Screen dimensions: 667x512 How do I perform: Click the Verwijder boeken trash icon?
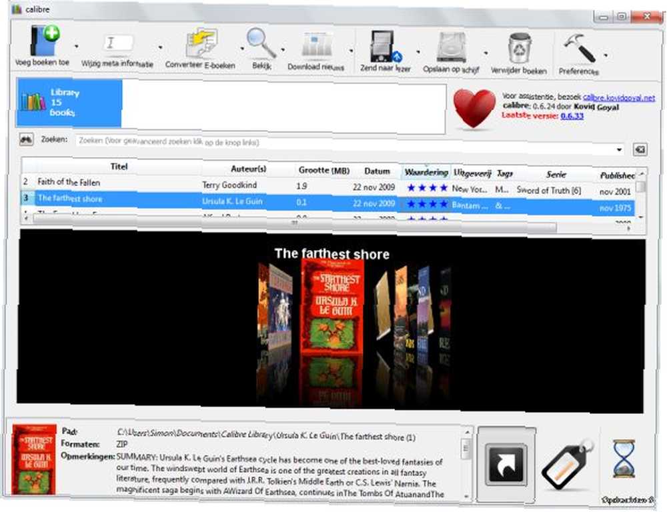(520, 49)
